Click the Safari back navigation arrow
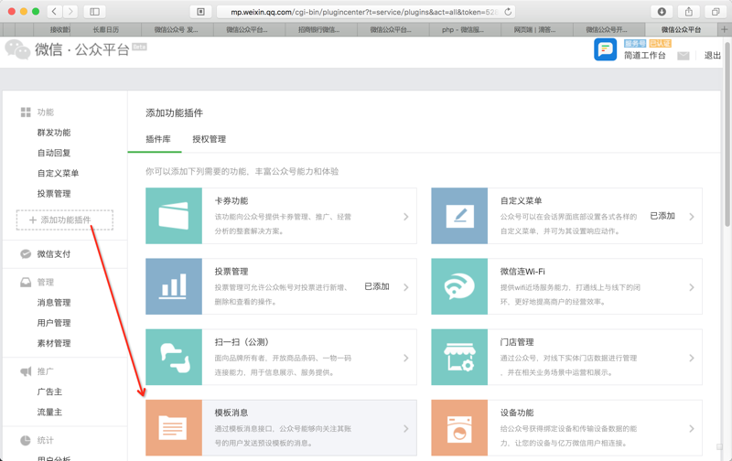 (x=54, y=11)
